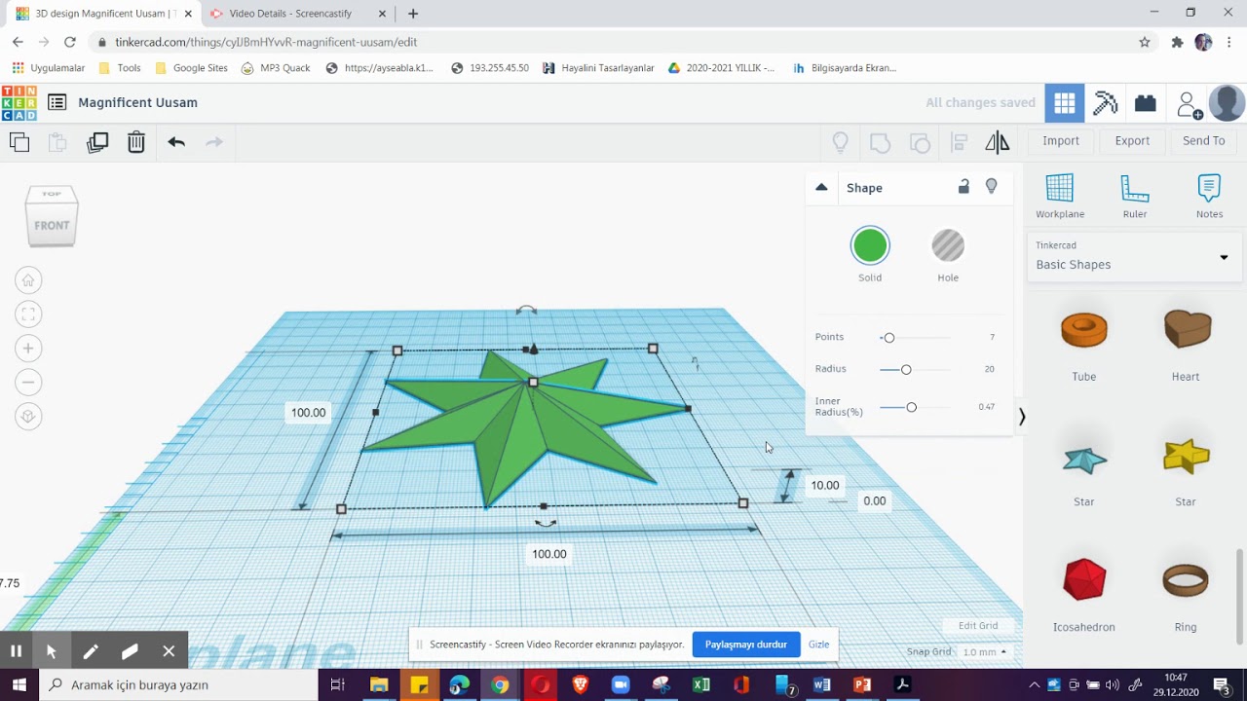Open the Bricks mode icon
Image resolution: width=1247 pixels, height=701 pixels.
point(1146,103)
